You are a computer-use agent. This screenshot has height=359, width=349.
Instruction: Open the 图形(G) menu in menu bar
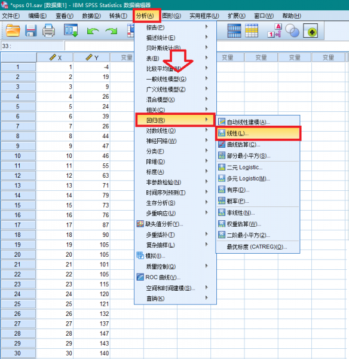[x=172, y=16]
